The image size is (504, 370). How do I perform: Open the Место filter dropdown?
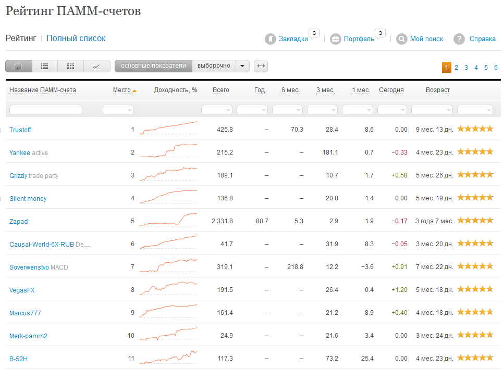[118, 110]
